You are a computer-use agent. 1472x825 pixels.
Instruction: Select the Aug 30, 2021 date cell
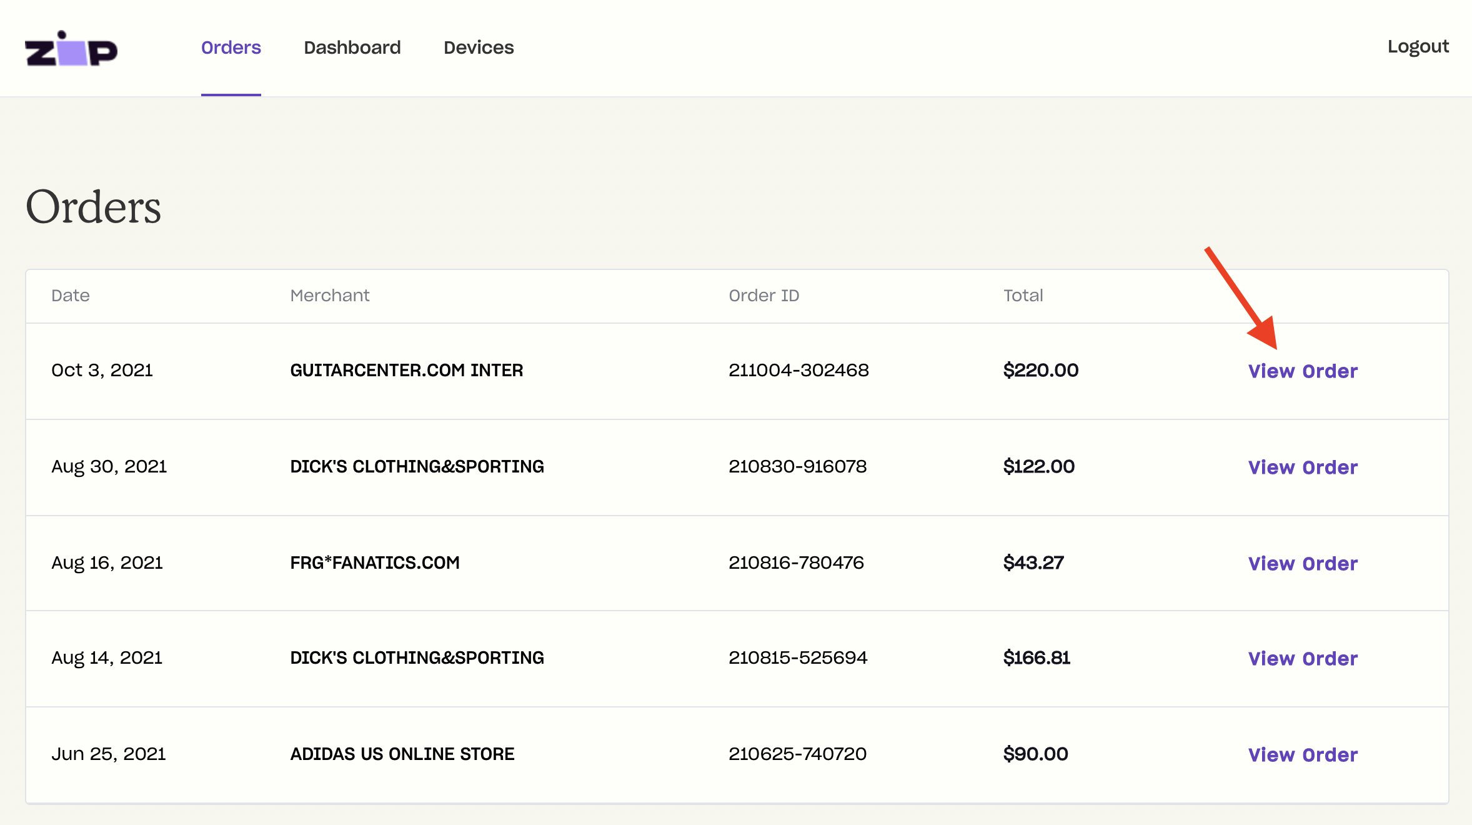click(x=109, y=467)
